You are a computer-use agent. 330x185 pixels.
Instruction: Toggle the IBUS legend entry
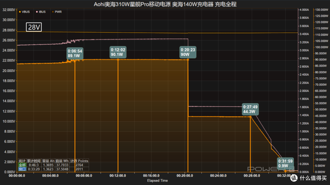(x=41, y=12)
